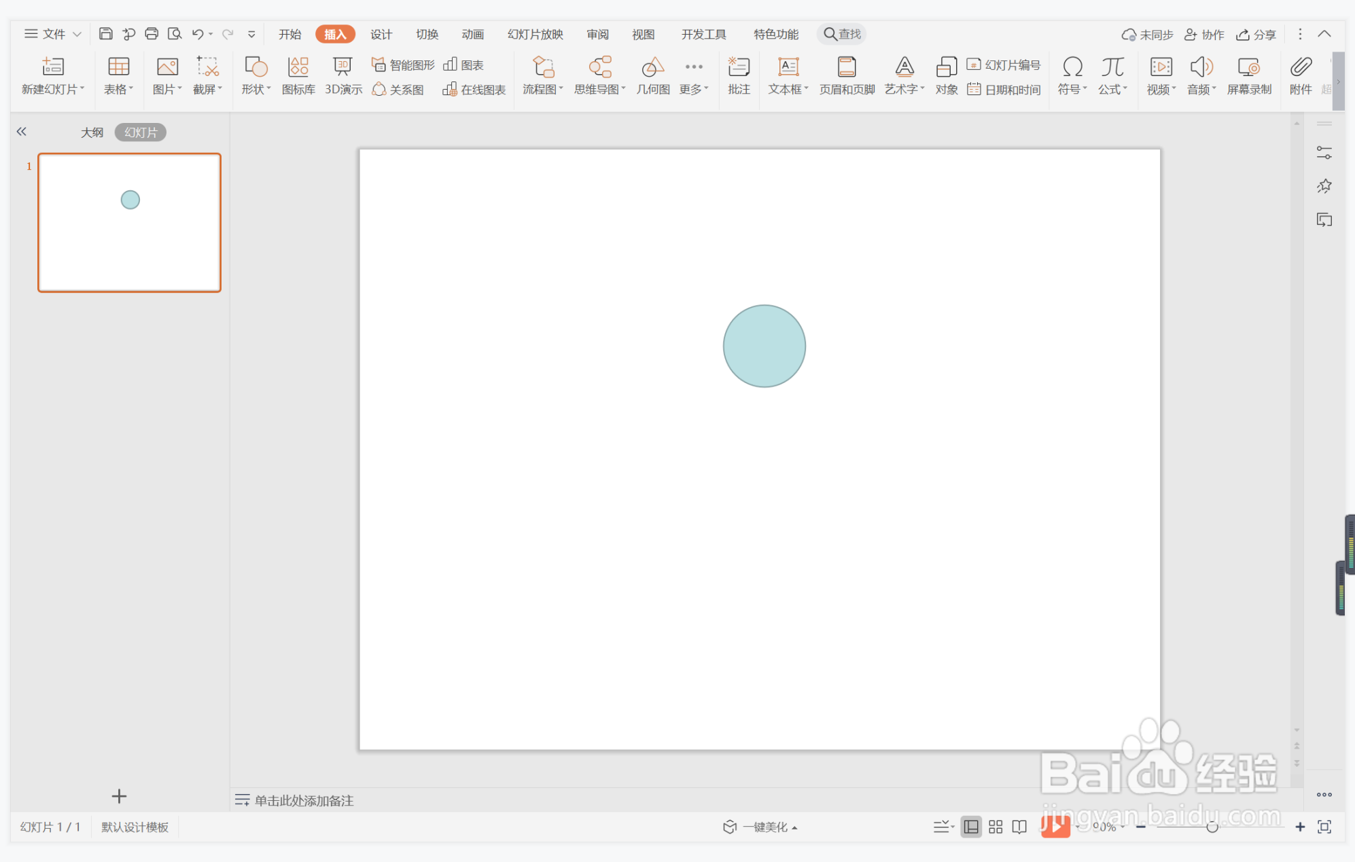Start slideshow with orange play button

click(x=1056, y=826)
